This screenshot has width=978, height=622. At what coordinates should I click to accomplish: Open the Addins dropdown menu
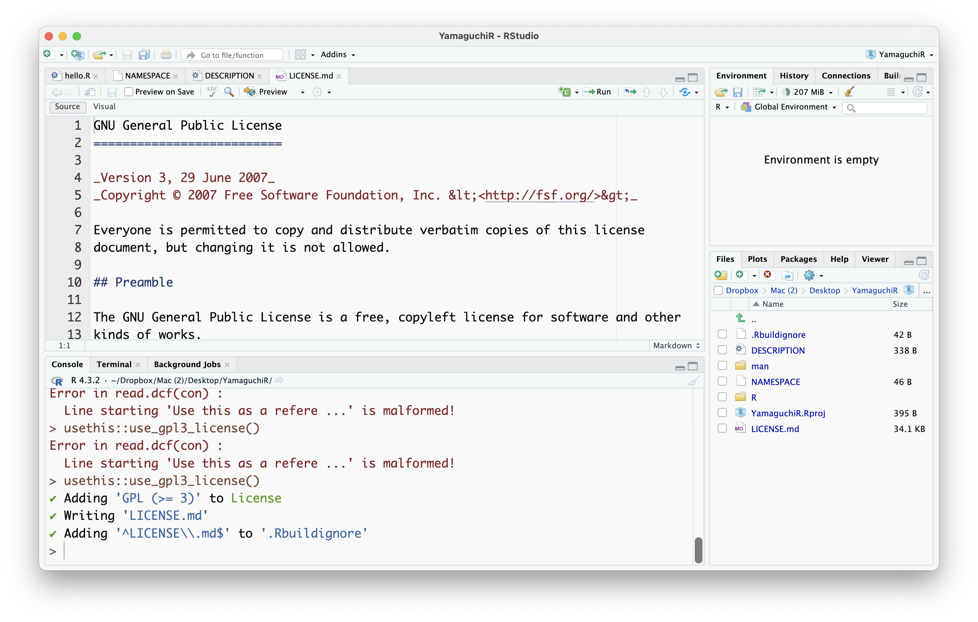(338, 55)
